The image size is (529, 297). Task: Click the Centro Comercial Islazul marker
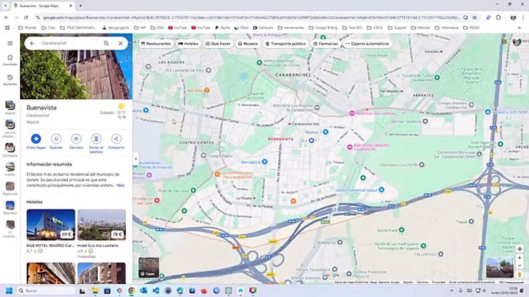381,190
